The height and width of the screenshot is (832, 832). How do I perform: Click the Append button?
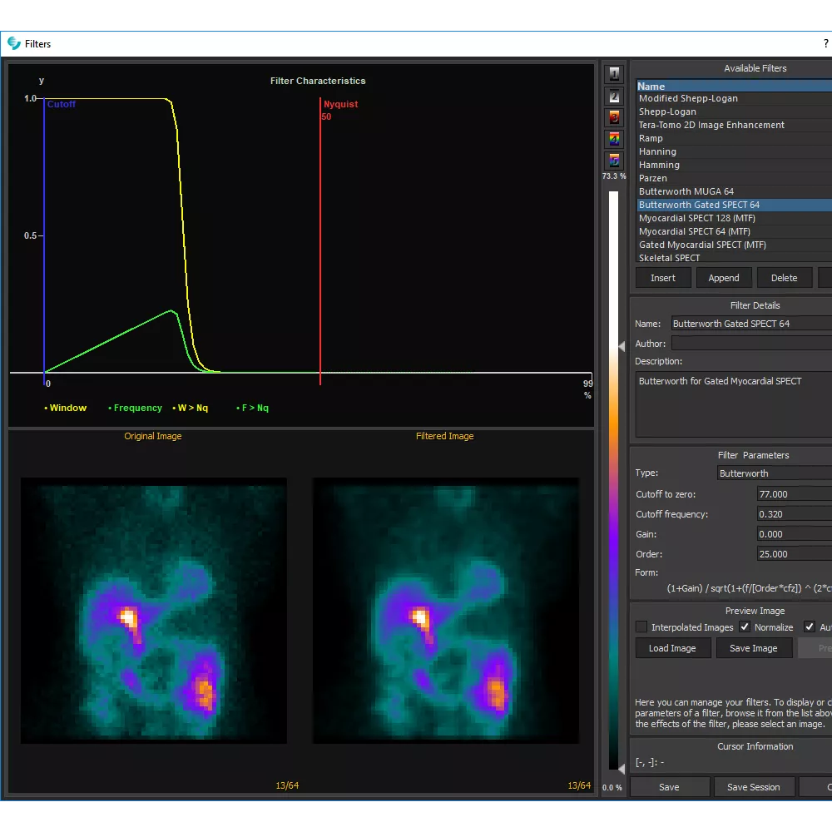click(724, 278)
